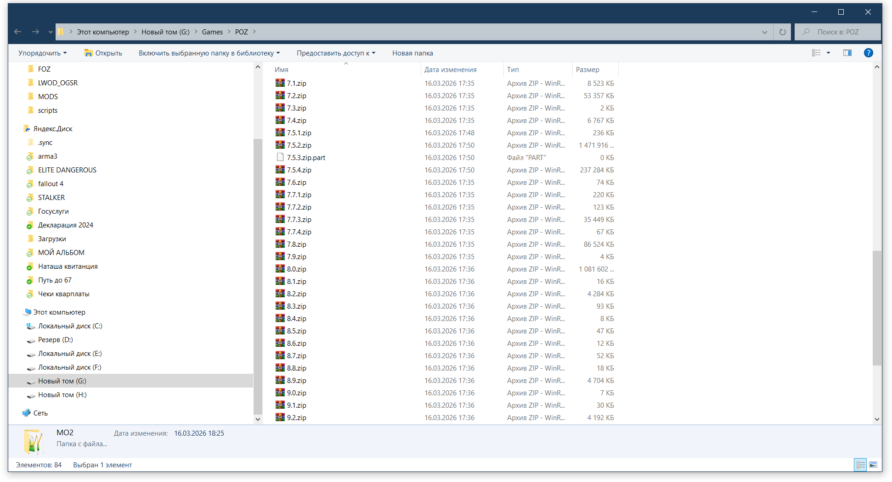Switch to large thumbnails status bar icon
Viewport: 892px width, 482px height.
873,465
